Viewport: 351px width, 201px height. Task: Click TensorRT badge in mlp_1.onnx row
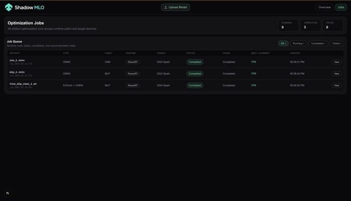pos(132,74)
